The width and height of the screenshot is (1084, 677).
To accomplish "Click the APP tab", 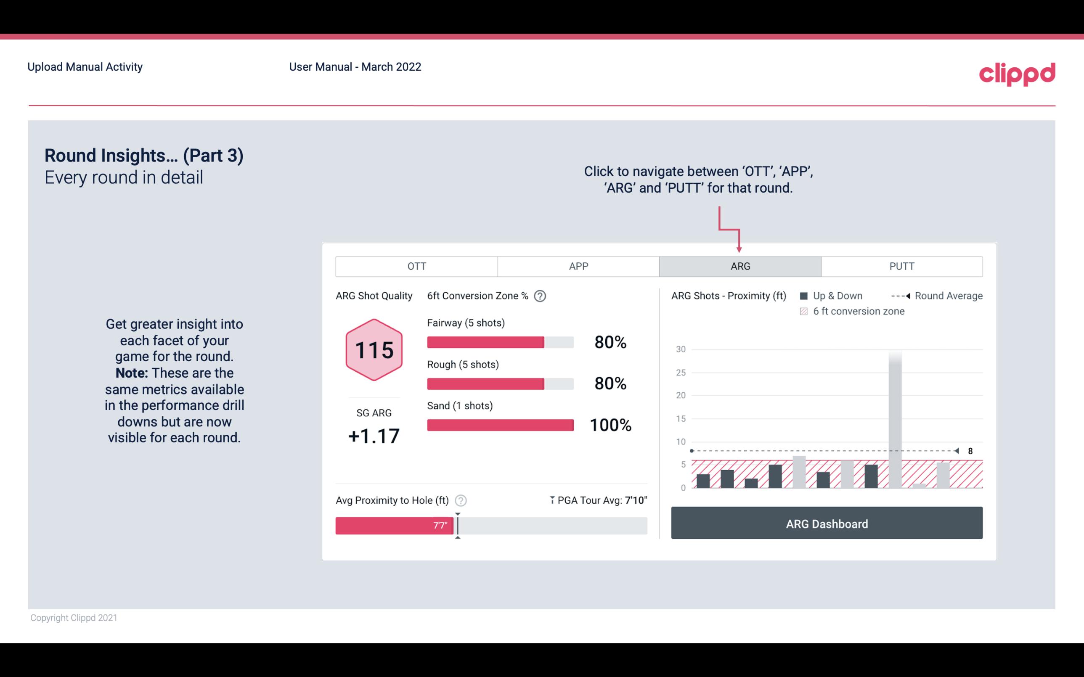I will coord(578,267).
